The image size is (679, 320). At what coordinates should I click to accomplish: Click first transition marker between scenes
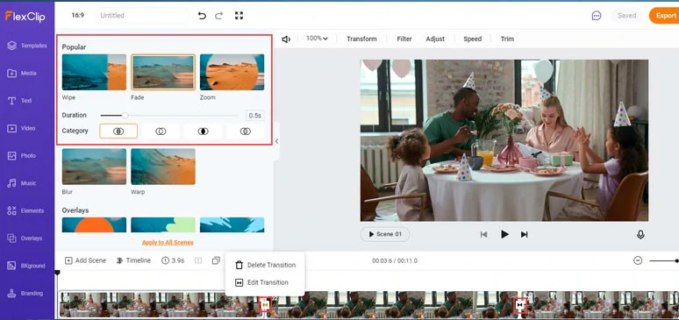coord(265,305)
